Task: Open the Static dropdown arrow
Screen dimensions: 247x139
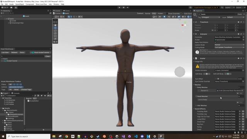Action: click(244, 14)
